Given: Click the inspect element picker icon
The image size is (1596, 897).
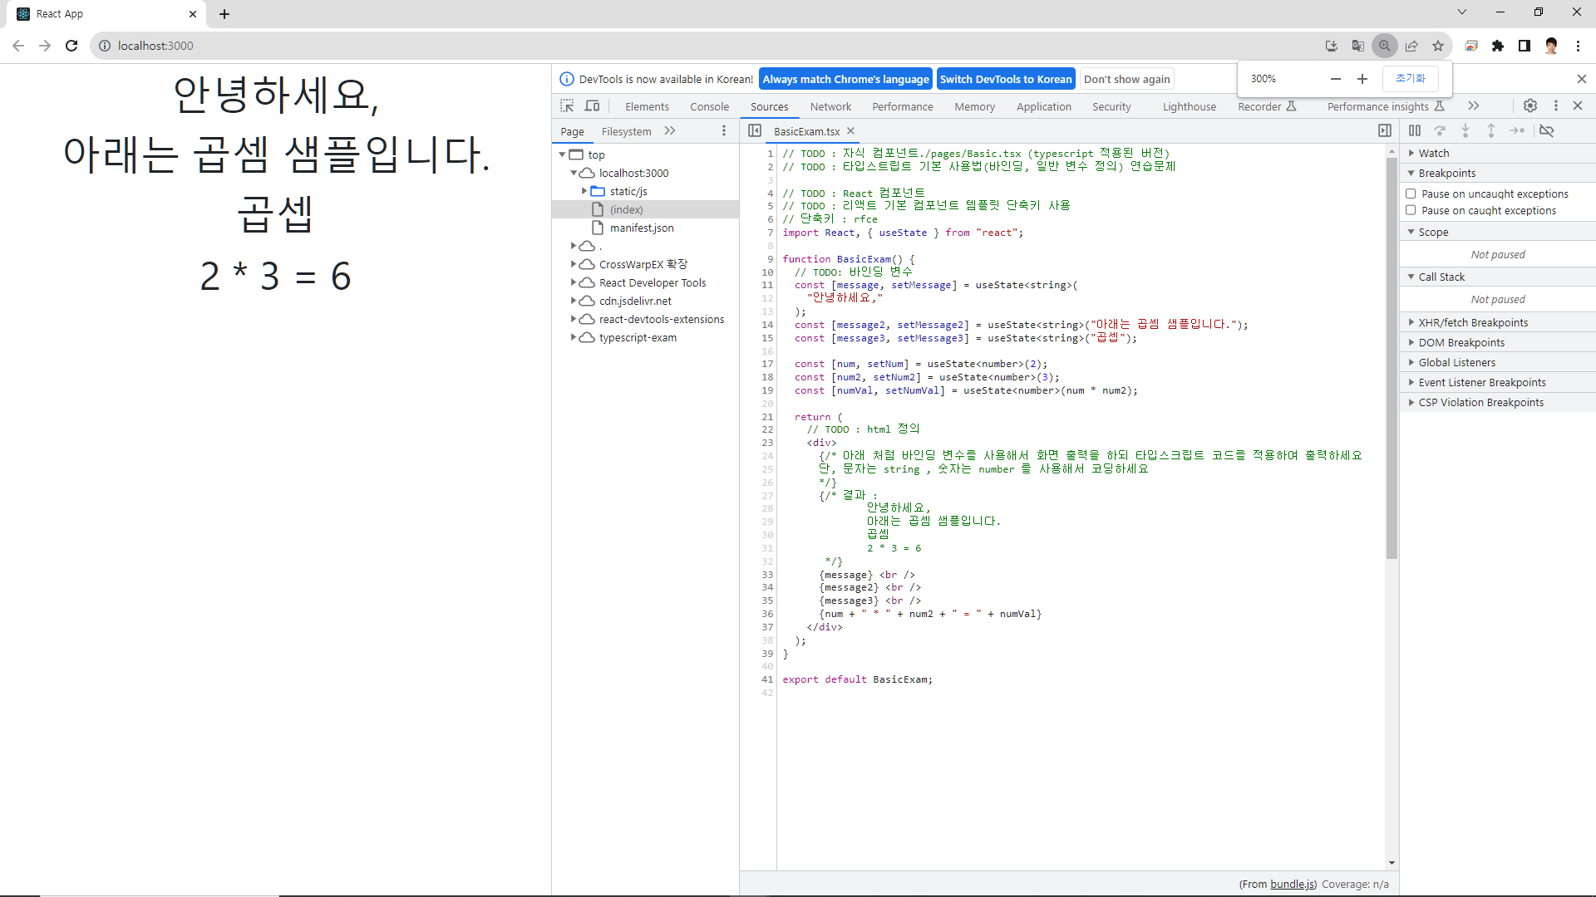Looking at the screenshot, I should [x=567, y=106].
